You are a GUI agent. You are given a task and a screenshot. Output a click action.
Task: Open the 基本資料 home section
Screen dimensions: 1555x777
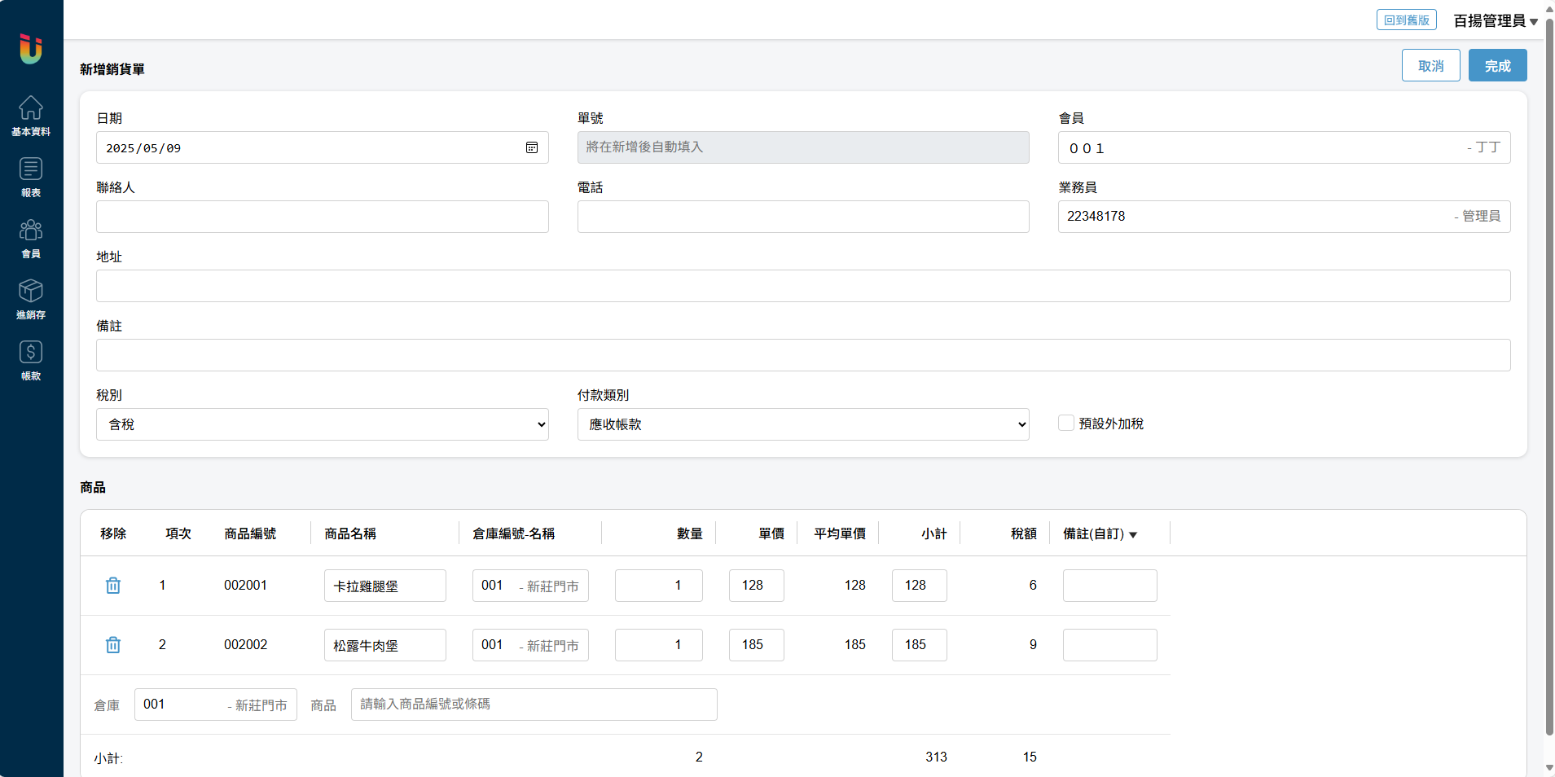pos(31,116)
